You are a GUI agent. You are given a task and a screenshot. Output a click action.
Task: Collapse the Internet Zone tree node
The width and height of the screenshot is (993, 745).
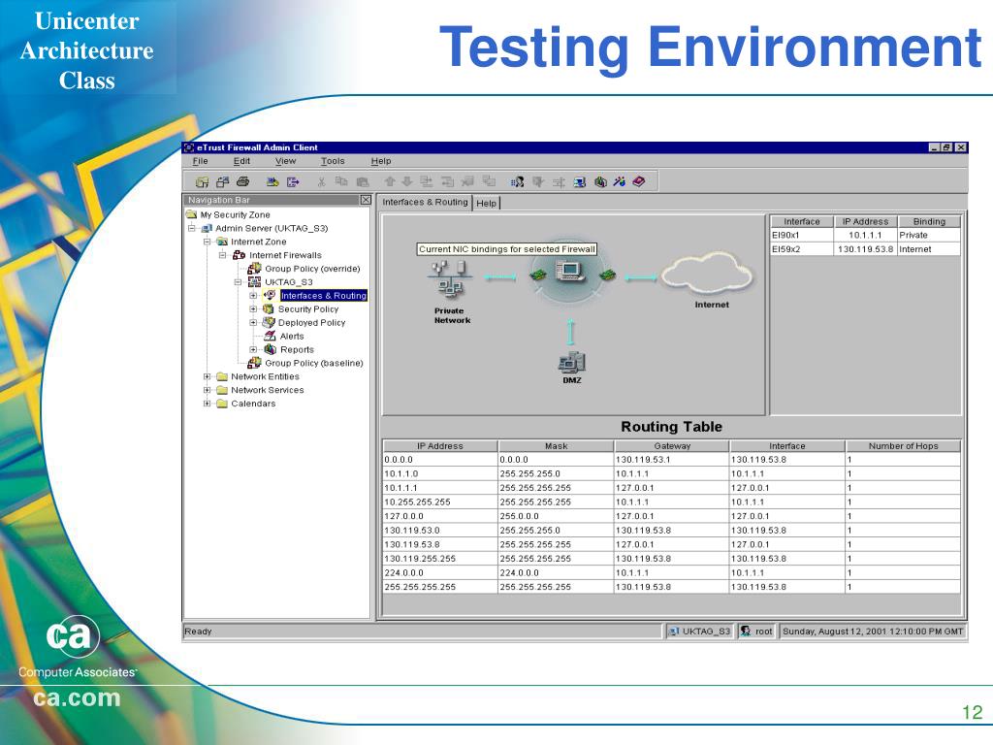point(208,242)
